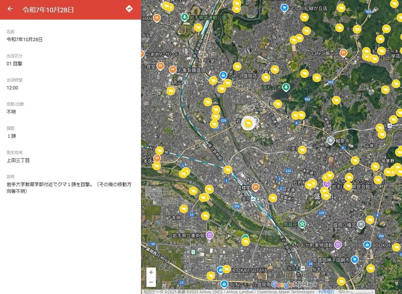The width and height of the screenshot is (402, 294).
Task: Open the 利用規約 terms link
Action: pyautogui.click(x=325, y=292)
